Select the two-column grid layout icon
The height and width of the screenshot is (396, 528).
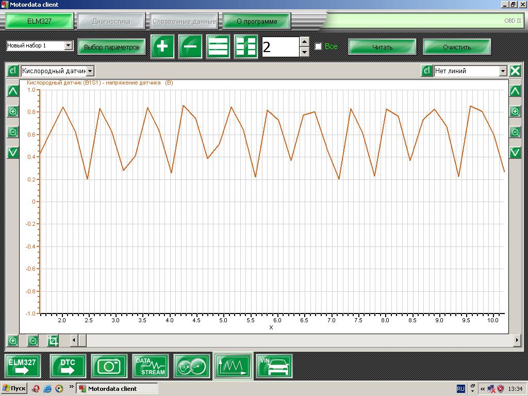point(246,46)
